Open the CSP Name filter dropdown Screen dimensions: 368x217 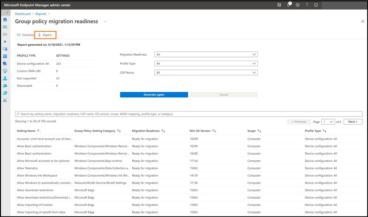tap(206, 73)
